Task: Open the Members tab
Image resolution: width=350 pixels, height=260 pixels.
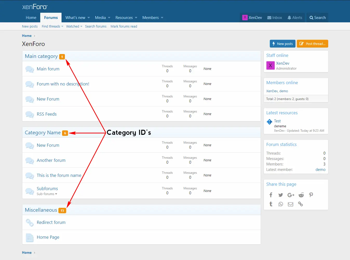Action: point(151,18)
